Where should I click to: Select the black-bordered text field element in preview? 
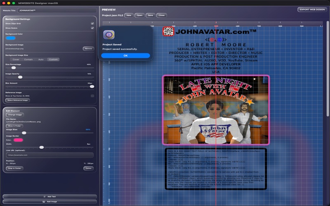(x=216, y=169)
